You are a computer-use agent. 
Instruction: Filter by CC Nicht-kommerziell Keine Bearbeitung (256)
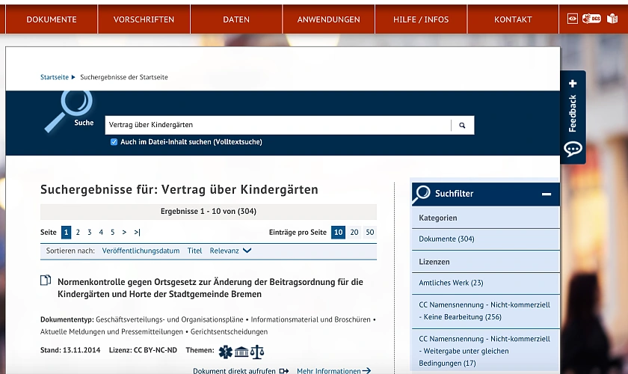point(485,311)
